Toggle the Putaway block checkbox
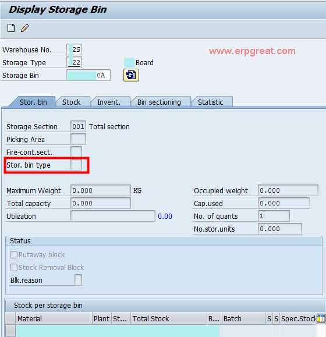This screenshot has height=337, width=326. [x=13, y=255]
